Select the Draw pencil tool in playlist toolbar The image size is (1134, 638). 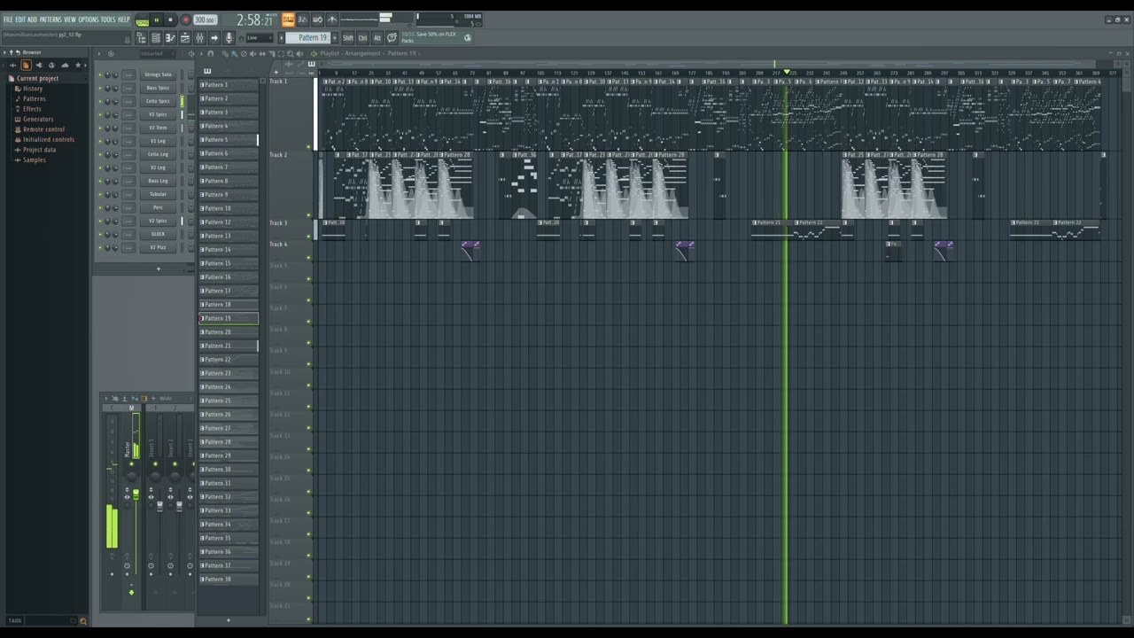tap(225, 53)
